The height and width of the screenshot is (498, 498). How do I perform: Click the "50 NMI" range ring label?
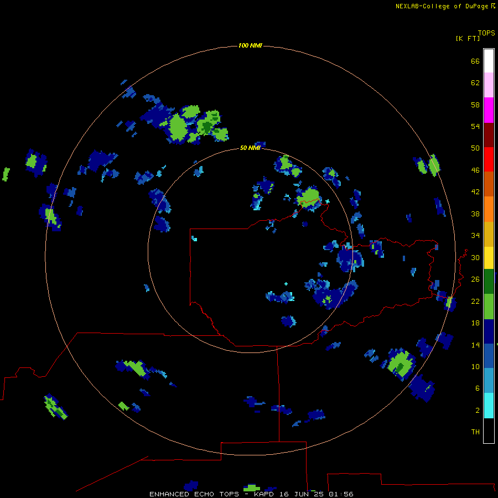[250, 148]
